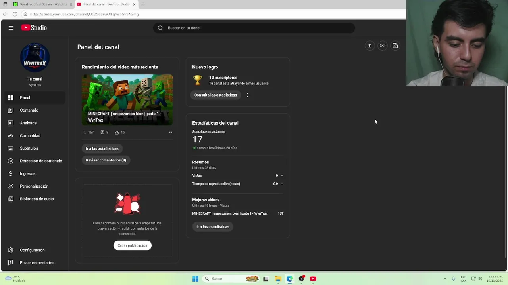
Task: Click the subscriber count 17
Action: (x=197, y=139)
